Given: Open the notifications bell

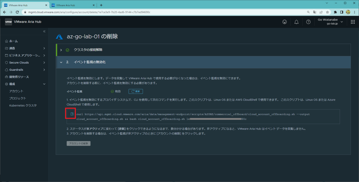Looking at the screenshot, I should tap(296, 22).
